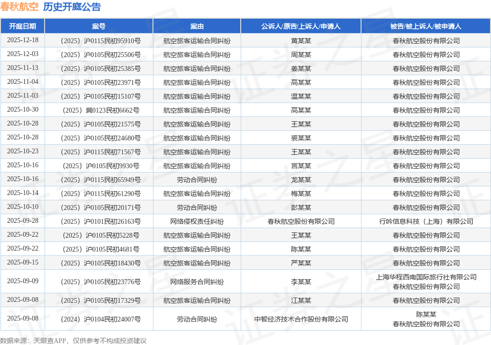Click plaintiff 李某某

point(301,282)
